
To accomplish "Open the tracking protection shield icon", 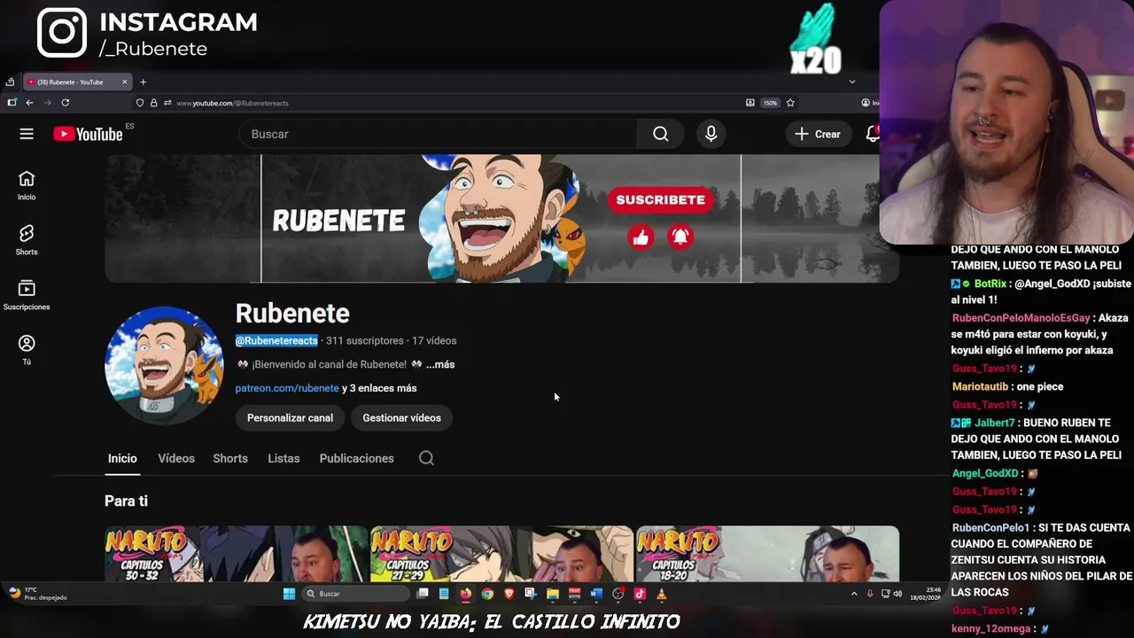I will pos(140,103).
